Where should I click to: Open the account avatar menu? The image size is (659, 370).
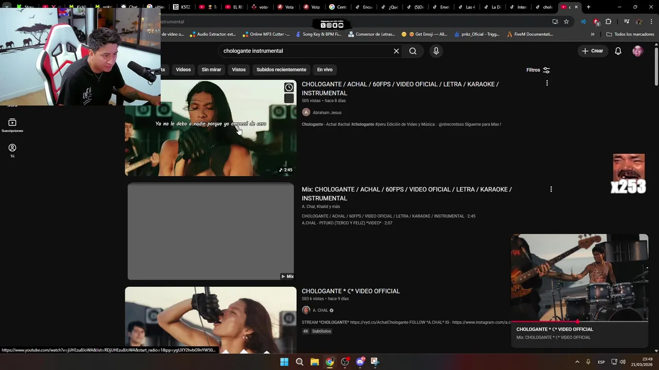tap(638, 51)
